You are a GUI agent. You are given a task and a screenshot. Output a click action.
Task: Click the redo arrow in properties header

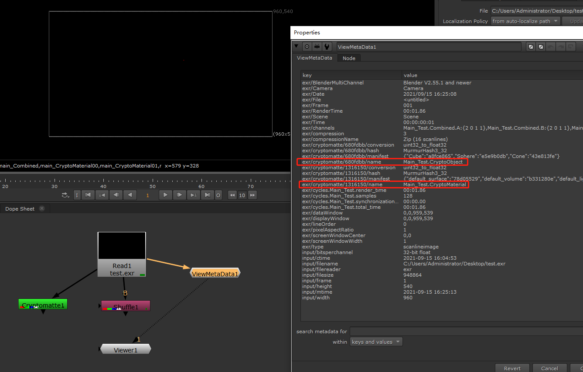(561, 47)
